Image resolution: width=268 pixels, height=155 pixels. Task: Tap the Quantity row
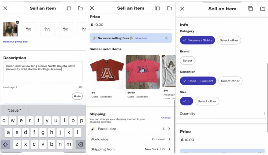pos(222,114)
